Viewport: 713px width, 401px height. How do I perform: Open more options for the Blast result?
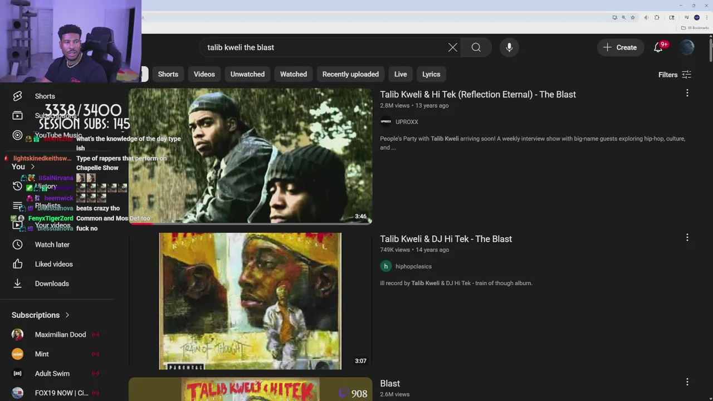pos(687,382)
